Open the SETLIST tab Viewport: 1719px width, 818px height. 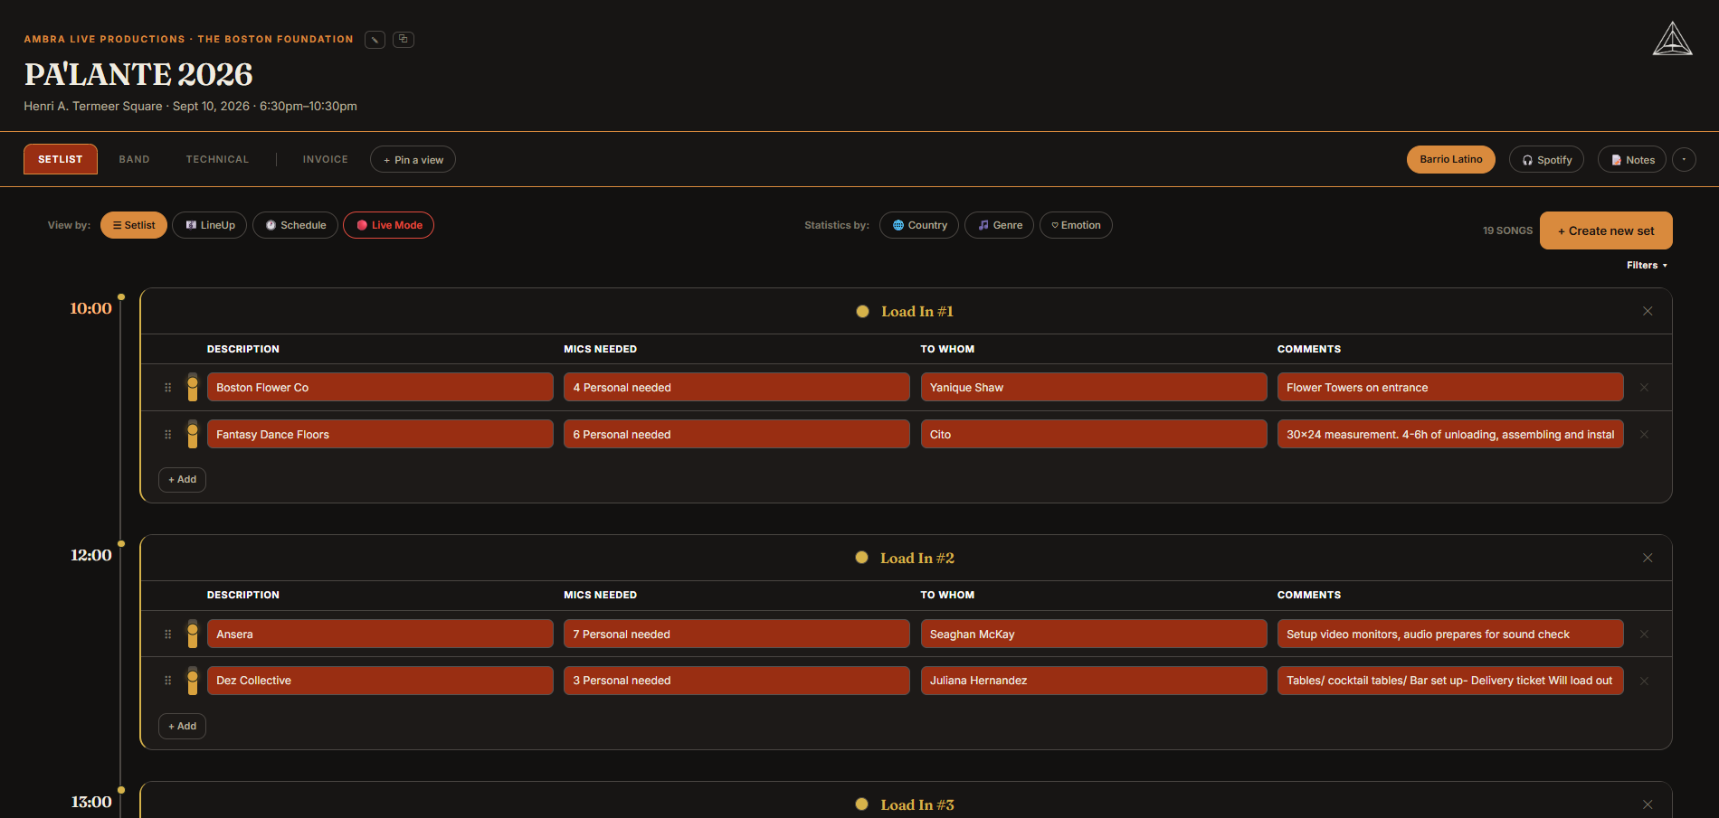61,159
